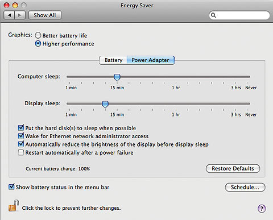Open the Schedule... dialog
Screen dimensions: 273x220
[245, 187]
